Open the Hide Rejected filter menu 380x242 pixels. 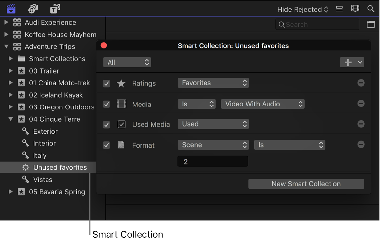coord(302,9)
